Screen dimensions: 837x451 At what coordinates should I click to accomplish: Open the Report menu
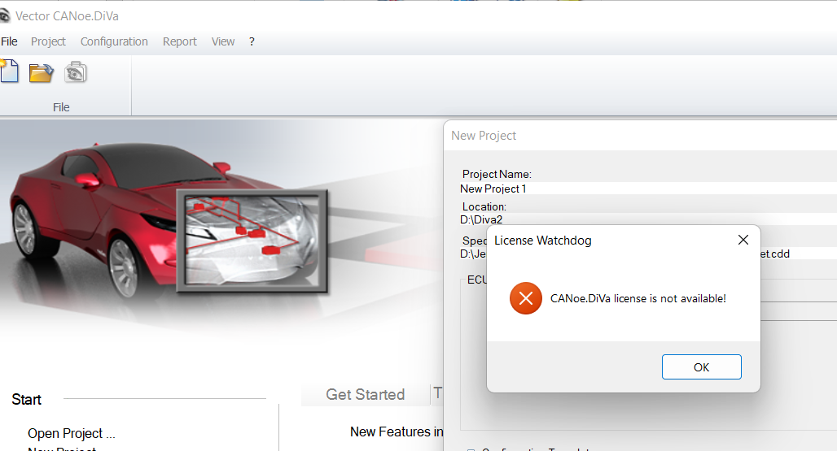(179, 41)
